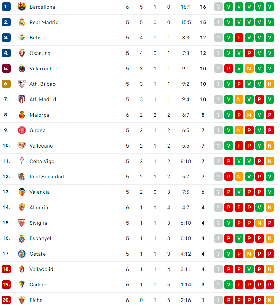Click Betis's red P loss result
This screenshot has width=280, height=306.
click(x=239, y=38)
